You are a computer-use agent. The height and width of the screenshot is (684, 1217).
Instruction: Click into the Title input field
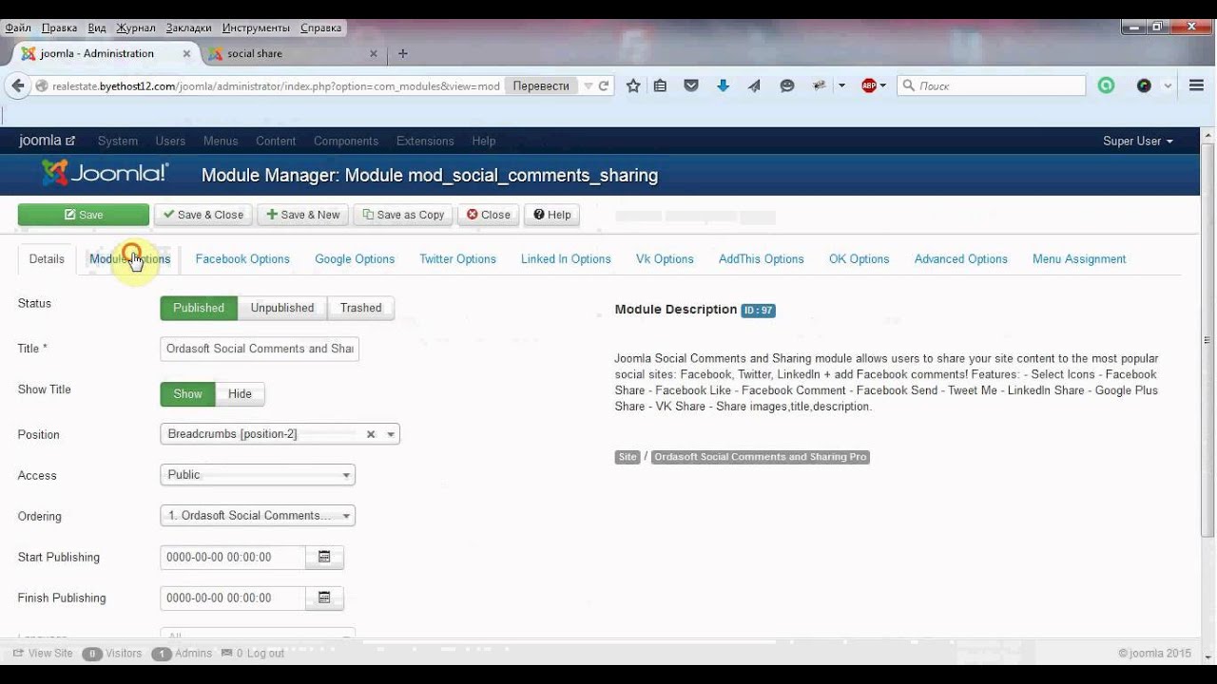(x=260, y=349)
